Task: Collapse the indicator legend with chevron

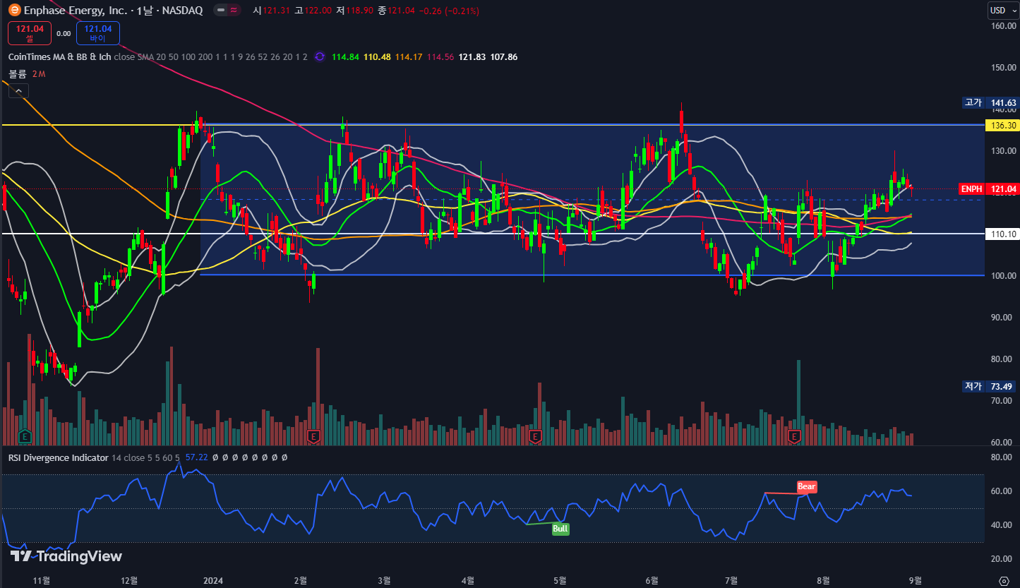Action: pyautogui.click(x=18, y=90)
